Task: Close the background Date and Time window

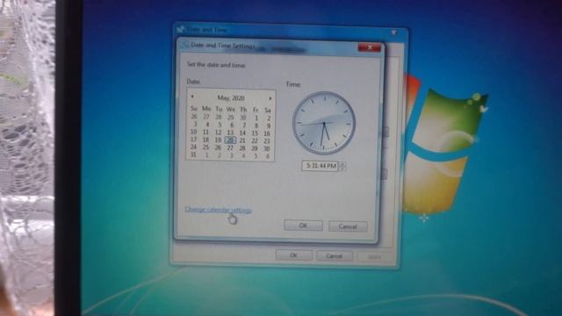Action: (393, 32)
